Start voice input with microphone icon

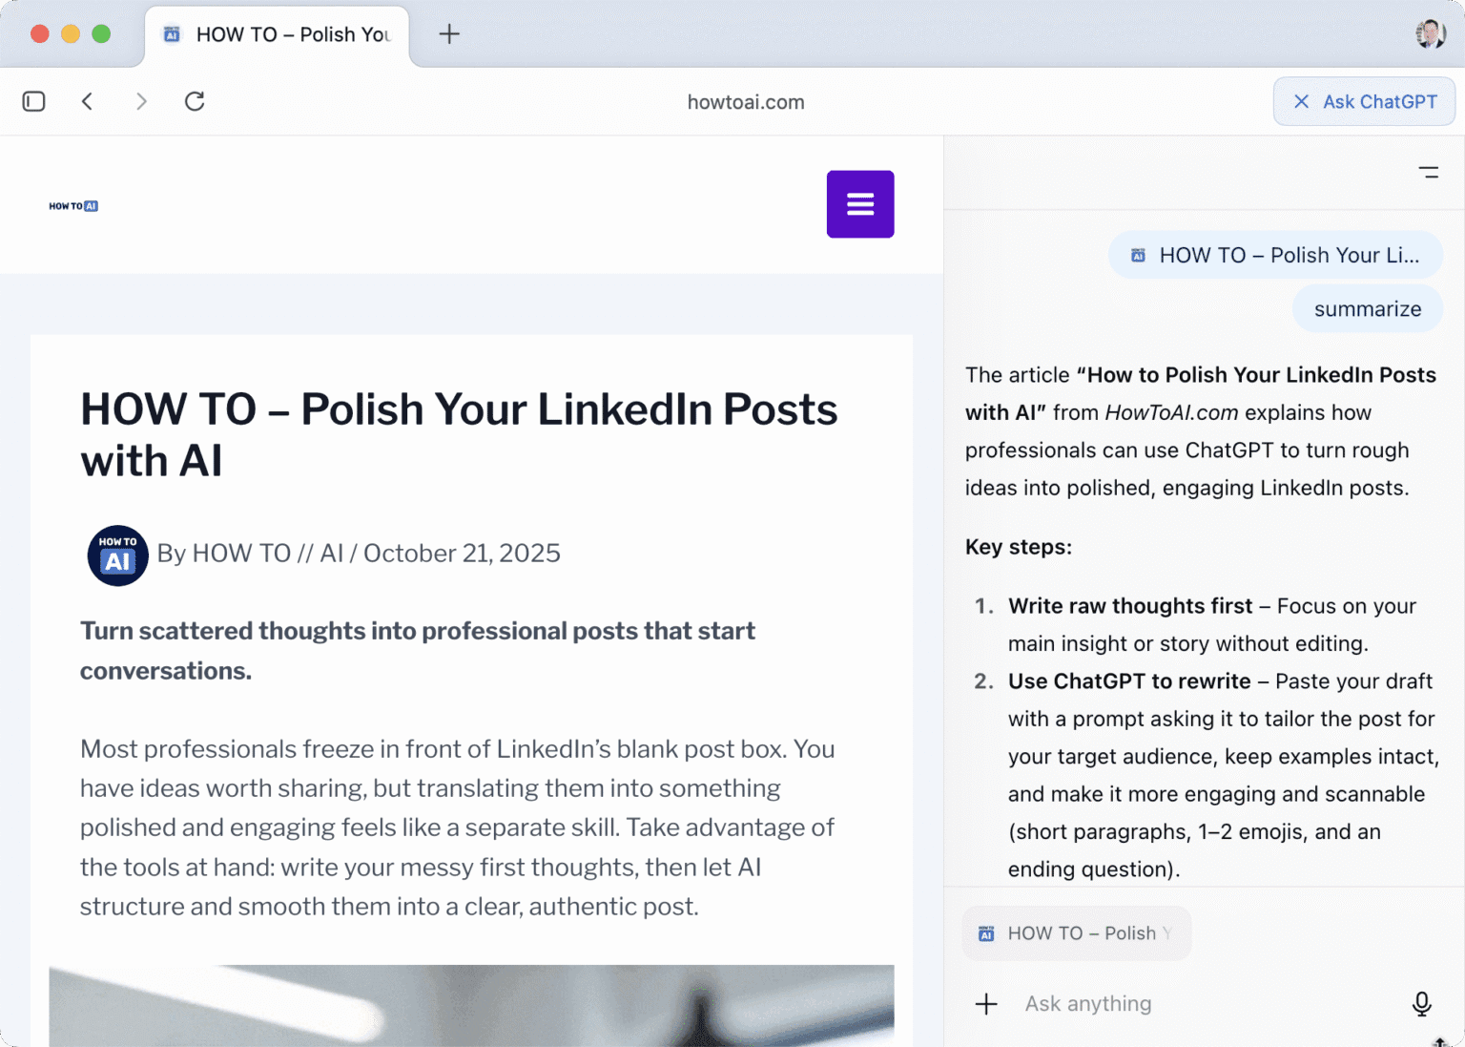(1421, 1003)
